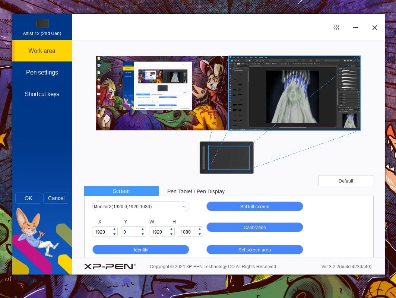Open the Shortcut keys section
The image size is (396, 298).
42,94
